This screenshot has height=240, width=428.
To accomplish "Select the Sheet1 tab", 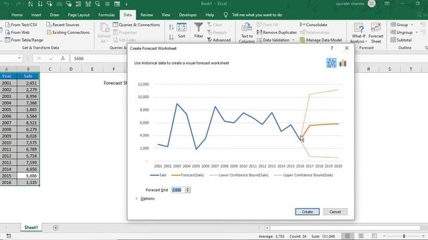I will 31,227.
